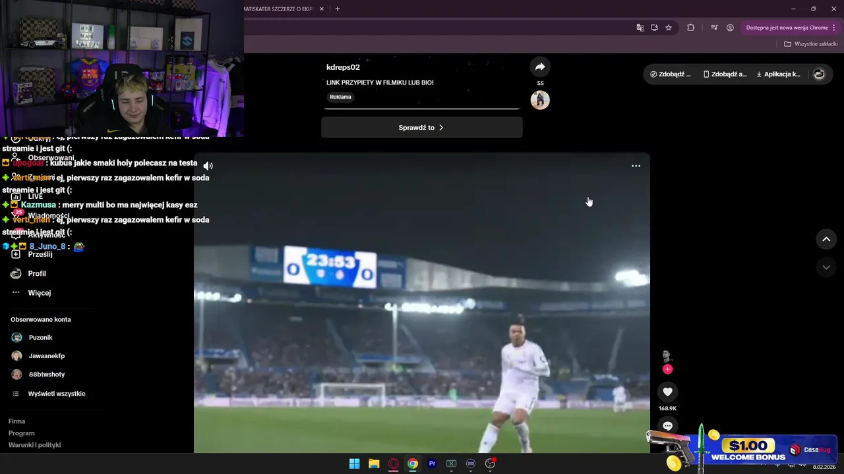Image resolution: width=844 pixels, height=474 pixels.
Task: Open the Windows Start menu
Action: point(354,463)
